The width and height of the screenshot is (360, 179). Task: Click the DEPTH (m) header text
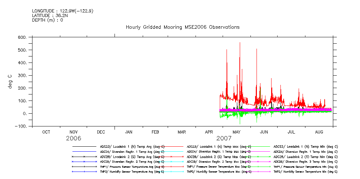pos(47,20)
